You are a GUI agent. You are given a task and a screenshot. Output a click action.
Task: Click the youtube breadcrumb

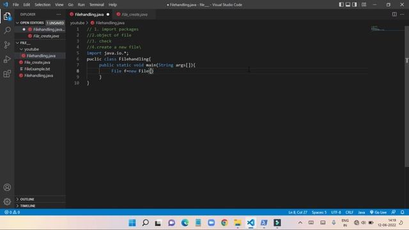(x=77, y=23)
